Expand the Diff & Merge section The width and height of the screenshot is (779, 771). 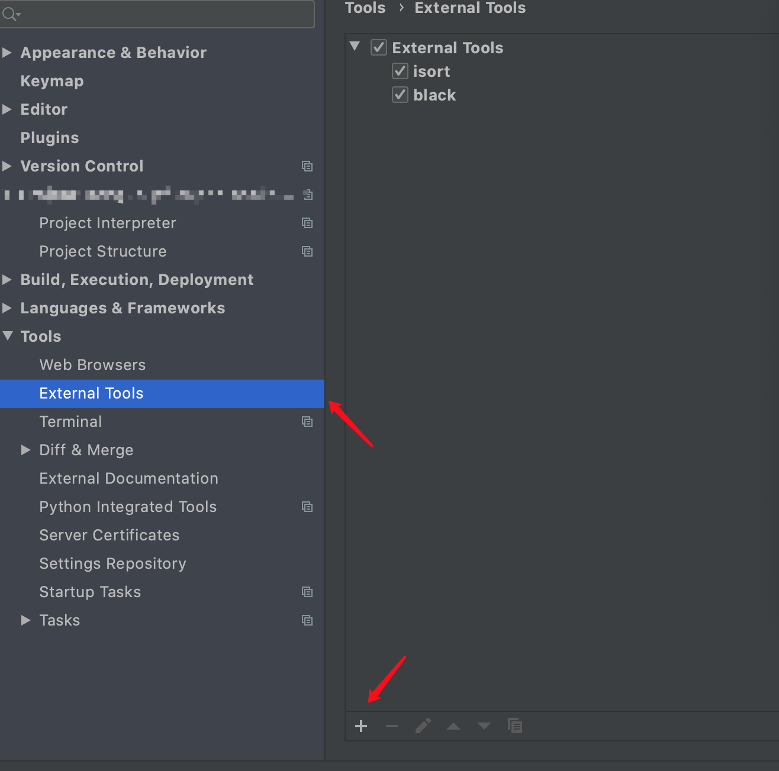(x=25, y=450)
